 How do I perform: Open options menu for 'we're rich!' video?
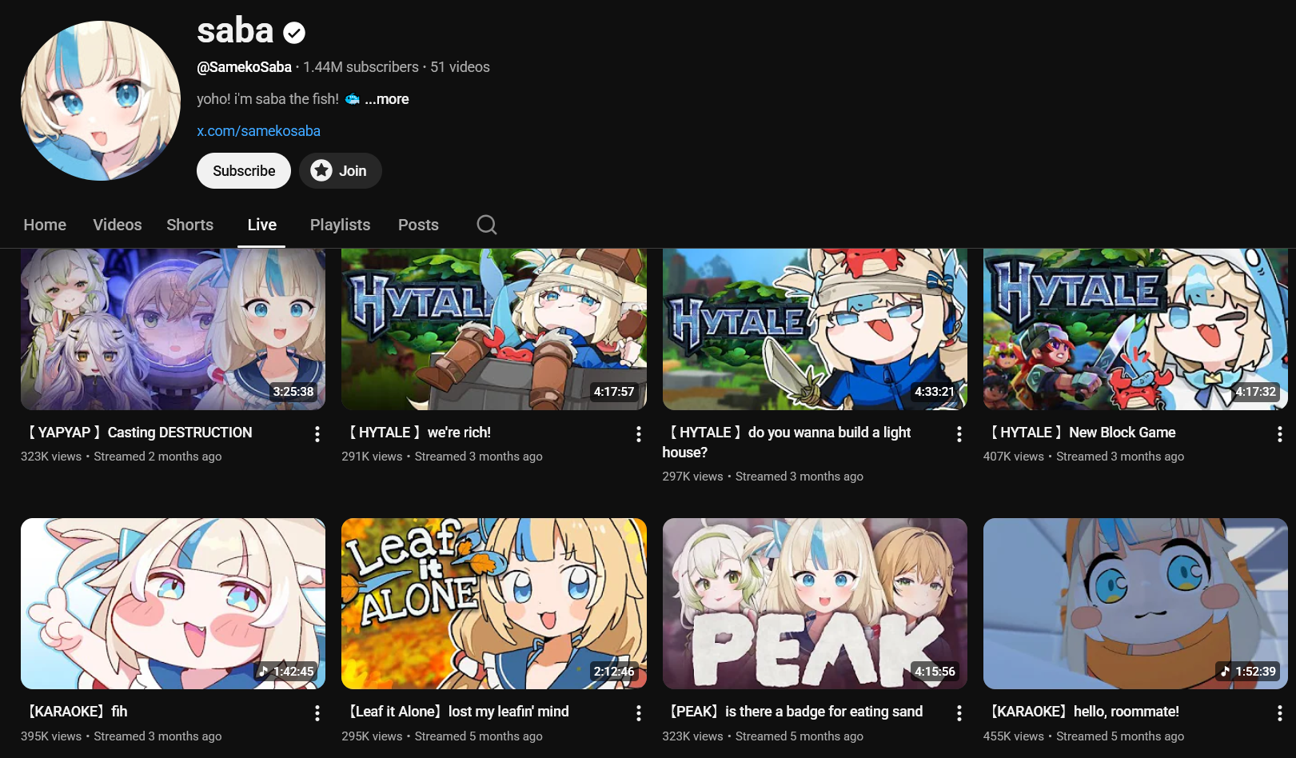638,434
